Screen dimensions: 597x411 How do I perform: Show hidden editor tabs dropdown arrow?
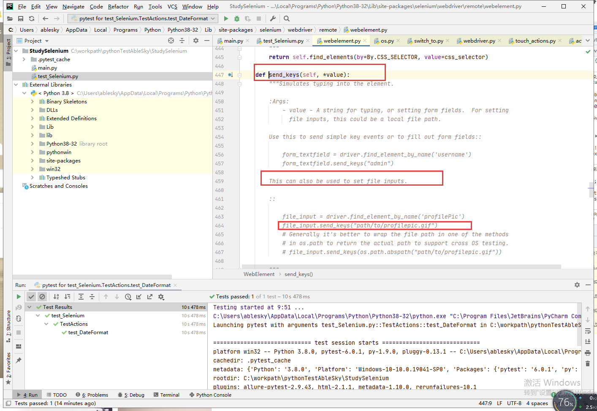[x=587, y=41]
